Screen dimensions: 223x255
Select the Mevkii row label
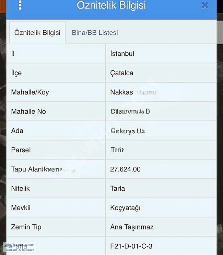click(x=21, y=208)
